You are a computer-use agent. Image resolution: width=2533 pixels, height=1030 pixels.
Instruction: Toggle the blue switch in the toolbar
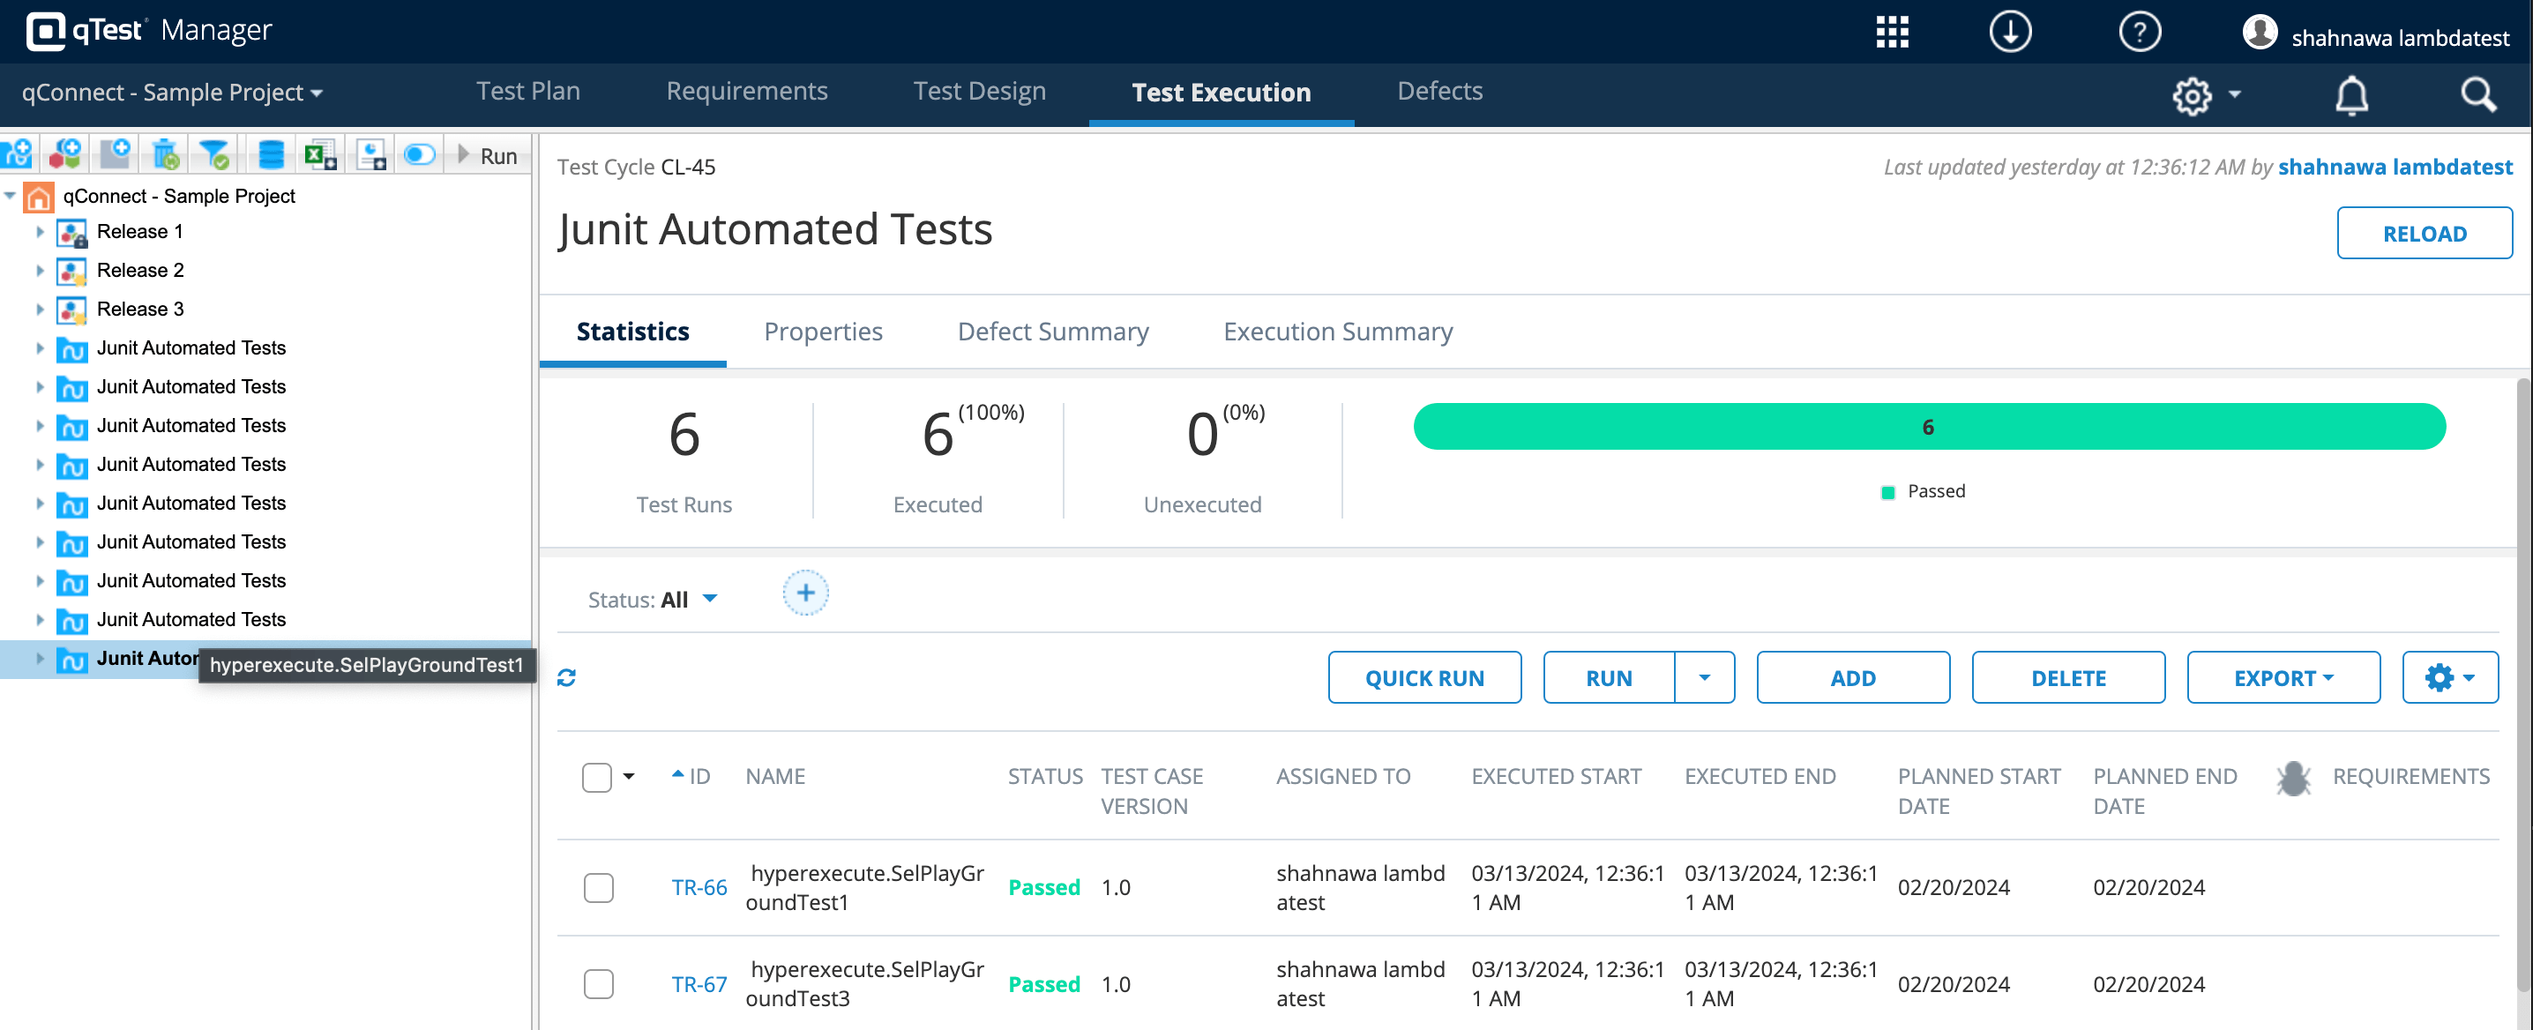click(x=419, y=154)
